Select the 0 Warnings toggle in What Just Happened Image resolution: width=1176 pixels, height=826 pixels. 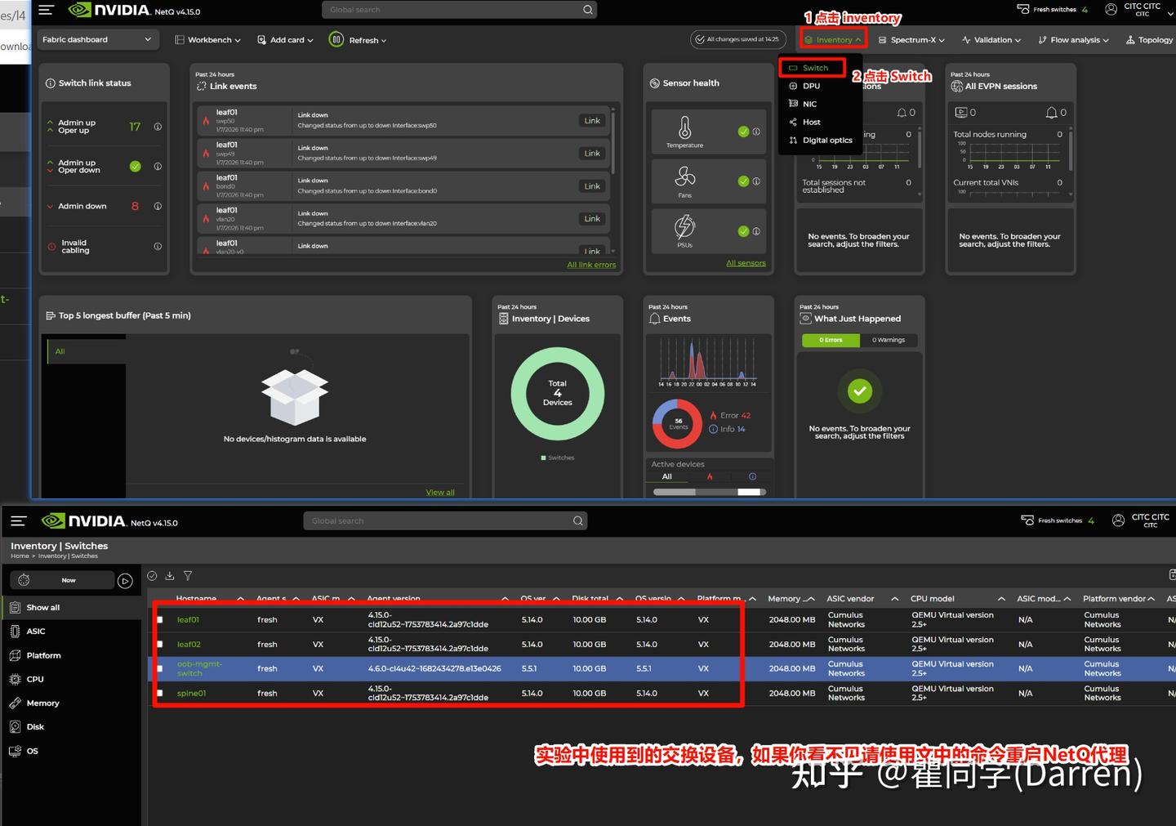(x=889, y=340)
